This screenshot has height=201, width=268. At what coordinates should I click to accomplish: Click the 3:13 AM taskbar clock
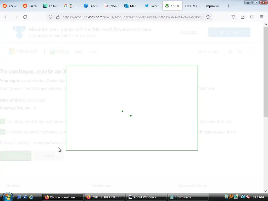pos(258,197)
